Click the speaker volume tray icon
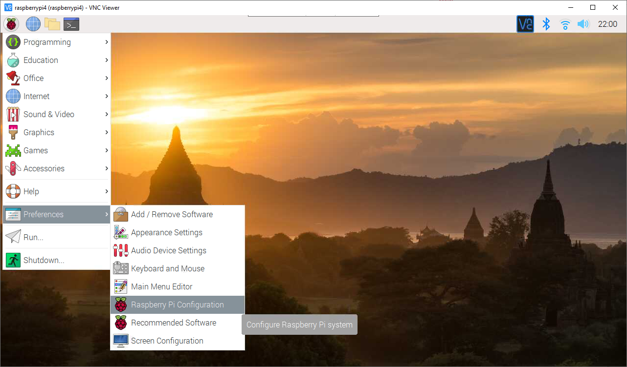 pyautogui.click(x=583, y=23)
